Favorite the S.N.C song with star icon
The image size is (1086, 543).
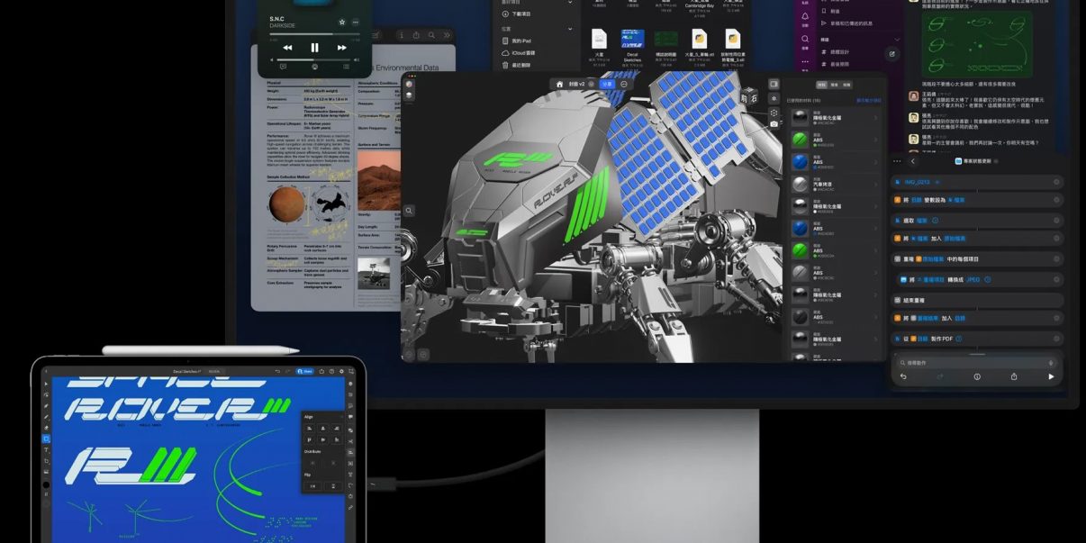tap(341, 22)
